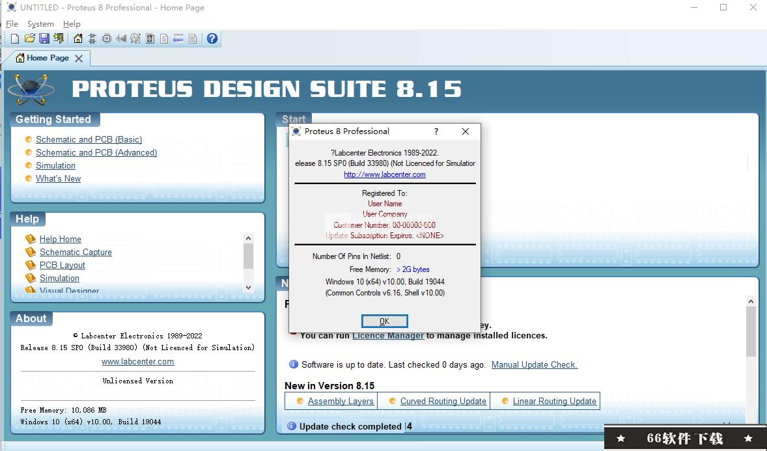Click the book icon beside Schematic Capture
Screen dimensions: 767x451
31,252
